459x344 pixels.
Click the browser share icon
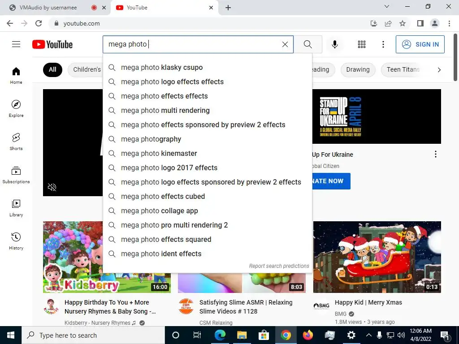click(x=388, y=23)
